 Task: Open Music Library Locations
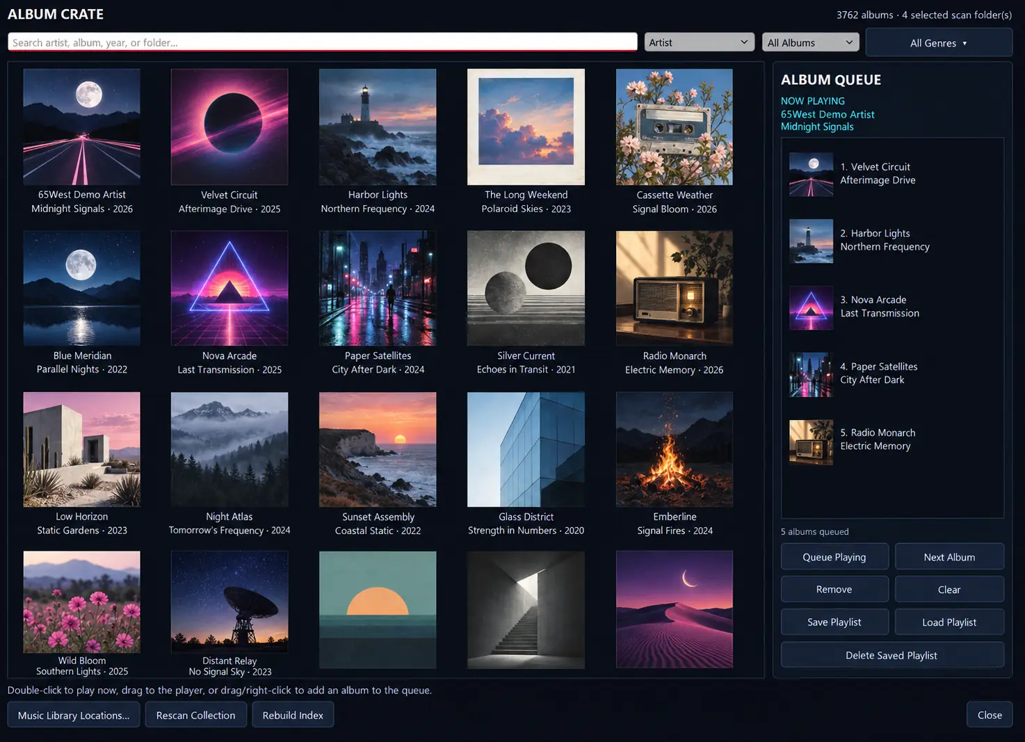click(x=74, y=715)
